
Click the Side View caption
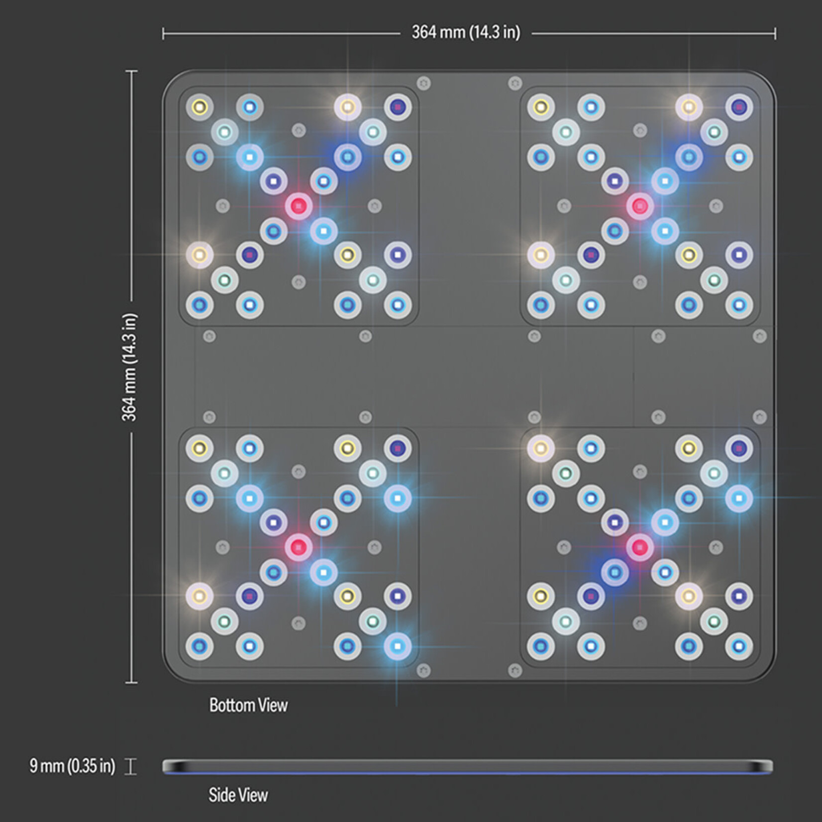click(x=238, y=795)
